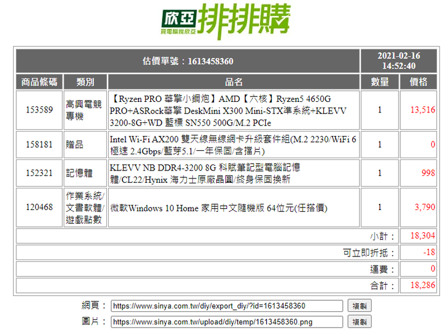Click the 商品條碼 column header
Screen dimensions: 445x333
tap(39, 82)
